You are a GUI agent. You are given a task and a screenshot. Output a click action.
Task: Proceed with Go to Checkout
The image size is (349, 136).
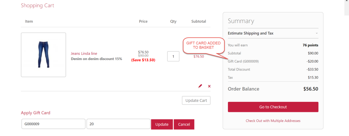click(x=273, y=107)
